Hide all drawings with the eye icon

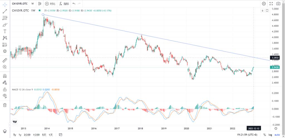pyautogui.click(x=5, y=96)
